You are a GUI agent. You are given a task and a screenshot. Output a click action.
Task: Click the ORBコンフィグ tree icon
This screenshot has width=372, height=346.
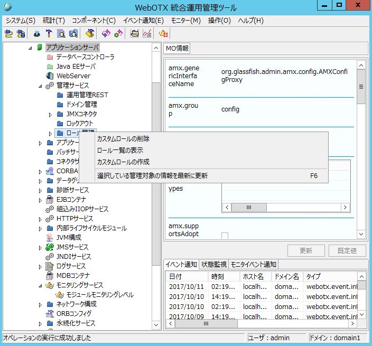pyautogui.click(x=49, y=314)
